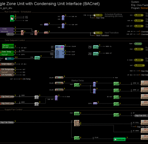Image resolution: width=148 pixels, height=144 pixels.
Task: Click the Next Transition '??' output block
Action: (x=98, y=33)
